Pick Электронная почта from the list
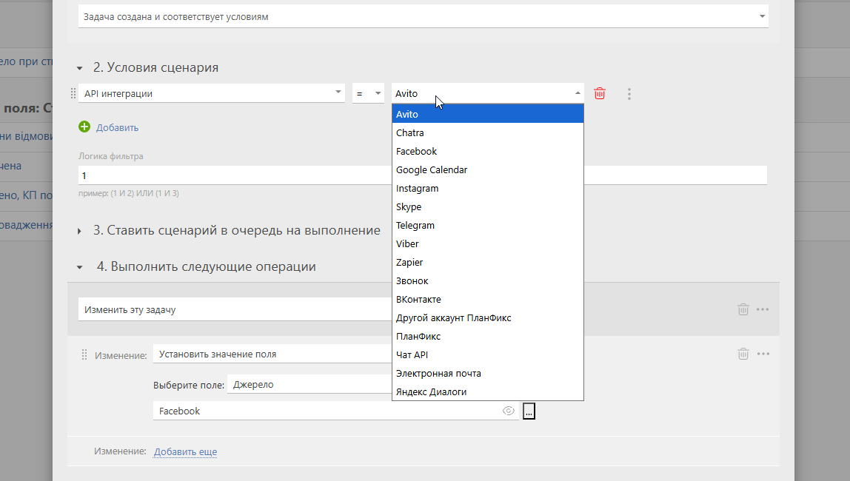Image resolution: width=850 pixels, height=481 pixels. pos(438,373)
